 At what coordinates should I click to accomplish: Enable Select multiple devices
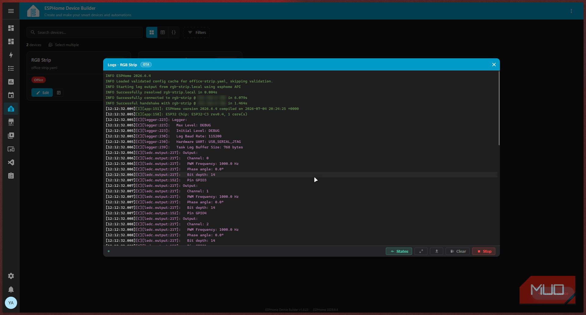click(x=63, y=45)
